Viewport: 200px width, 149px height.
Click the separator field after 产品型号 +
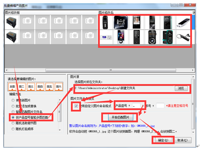coord(136,106)
